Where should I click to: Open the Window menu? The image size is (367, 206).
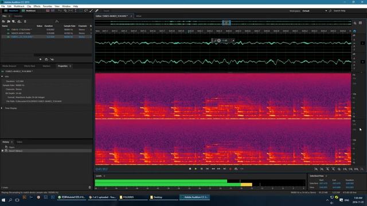point(66,6)
